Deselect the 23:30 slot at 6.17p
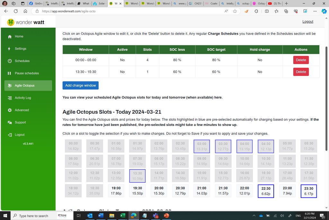The image size is (329, 220). [308, 191]
